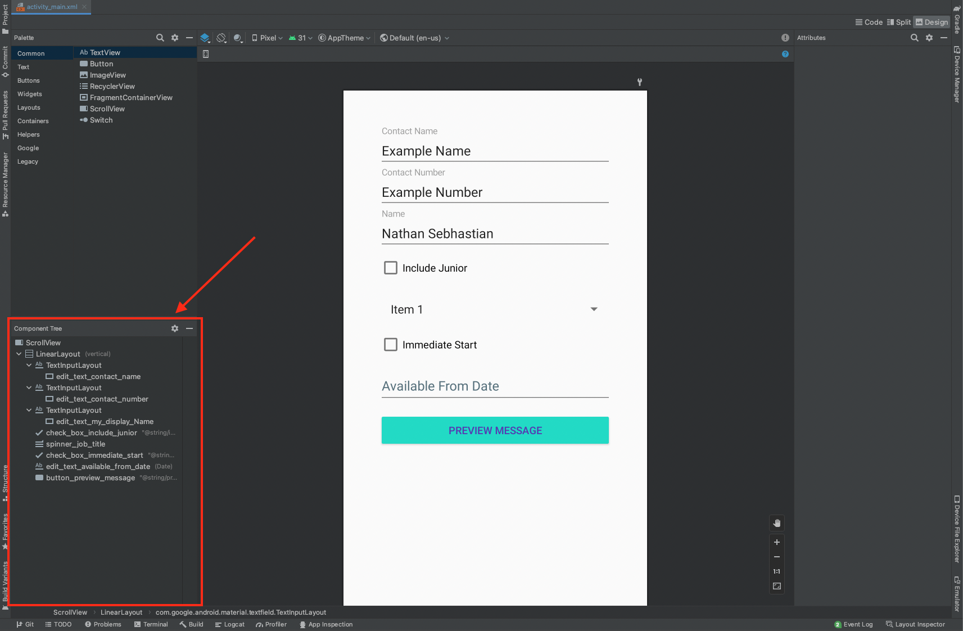Zoom in on the design surface

click(777, 542)
